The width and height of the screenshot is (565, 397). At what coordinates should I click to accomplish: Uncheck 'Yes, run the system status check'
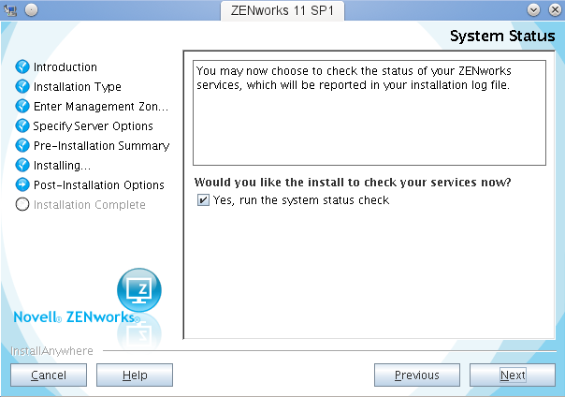pos(203,200)
